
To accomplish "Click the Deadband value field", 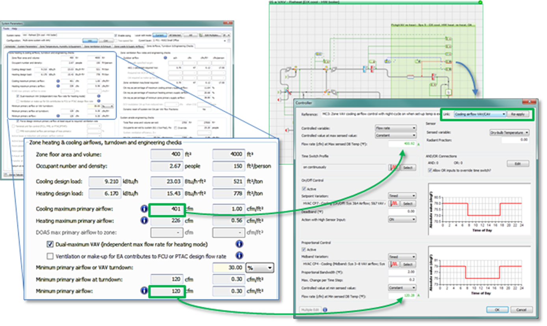I will tap(402, 212).
